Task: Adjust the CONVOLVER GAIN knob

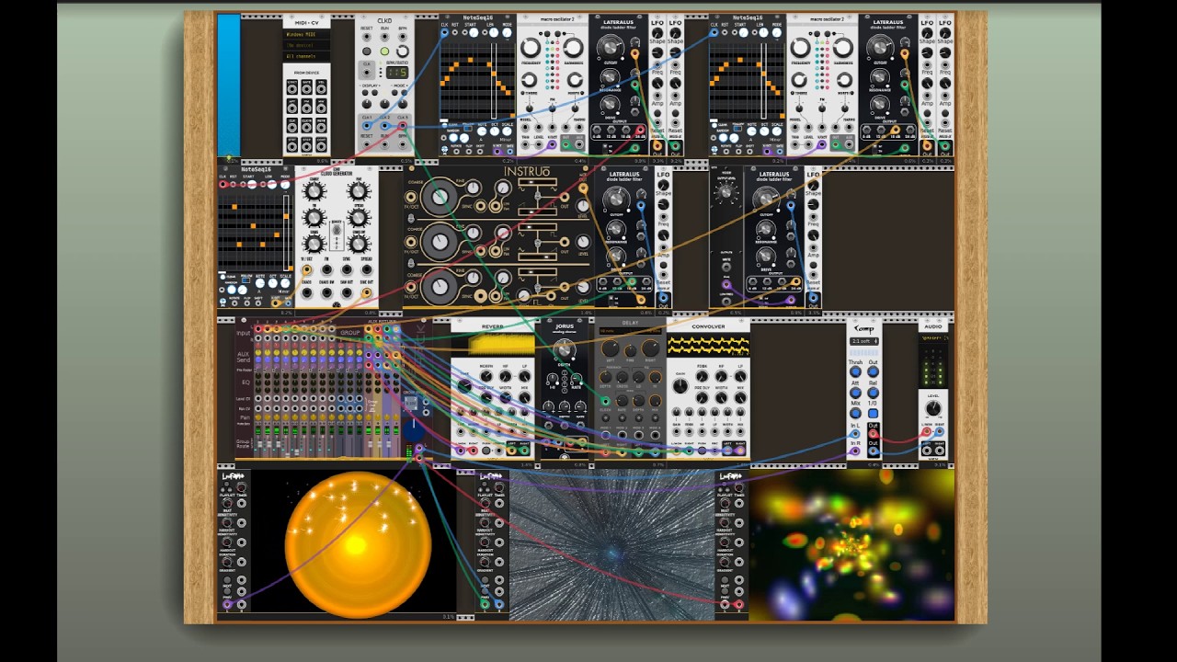Action: (680, 385)
